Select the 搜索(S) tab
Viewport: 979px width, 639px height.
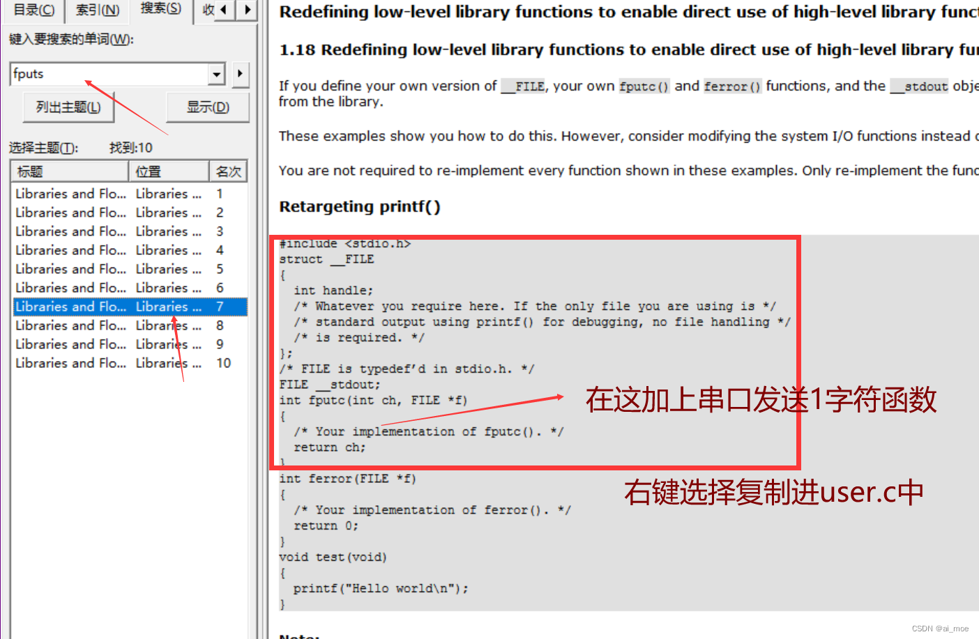point(160,8)
